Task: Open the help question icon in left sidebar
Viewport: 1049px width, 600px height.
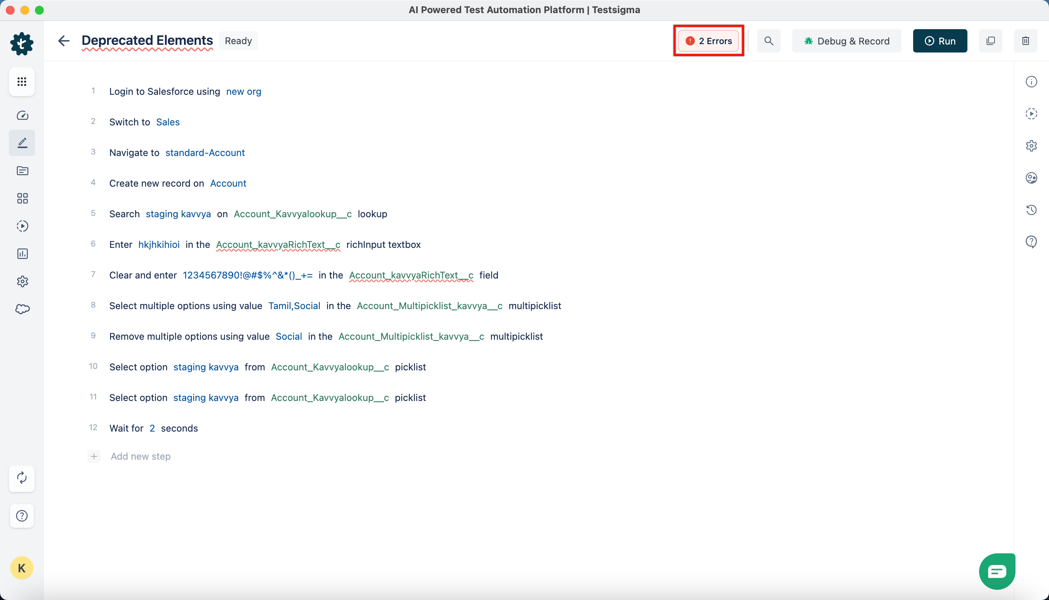Action: [x=22, y=515]
